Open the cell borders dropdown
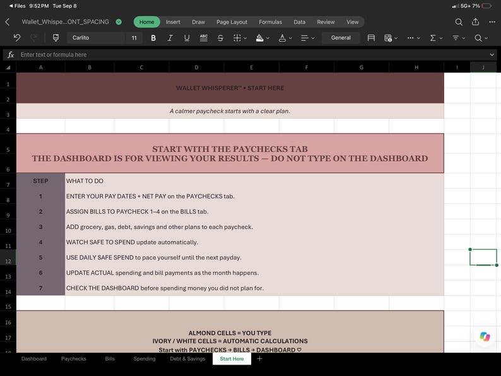 240,38
